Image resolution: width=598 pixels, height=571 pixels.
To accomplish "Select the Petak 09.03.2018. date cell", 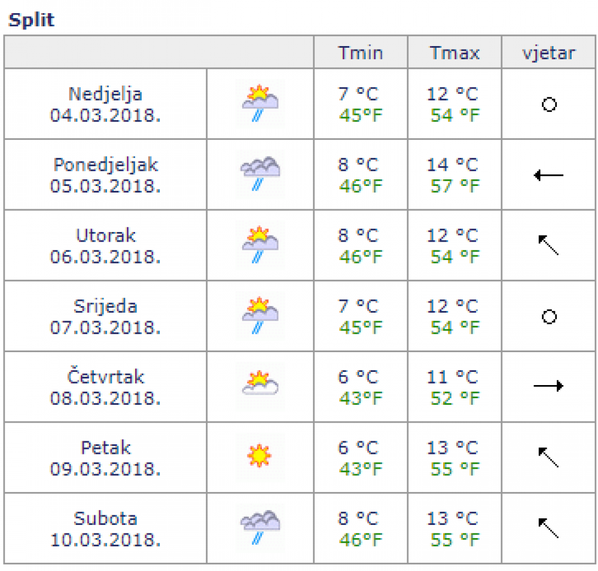I will click(x=105, y=457).
